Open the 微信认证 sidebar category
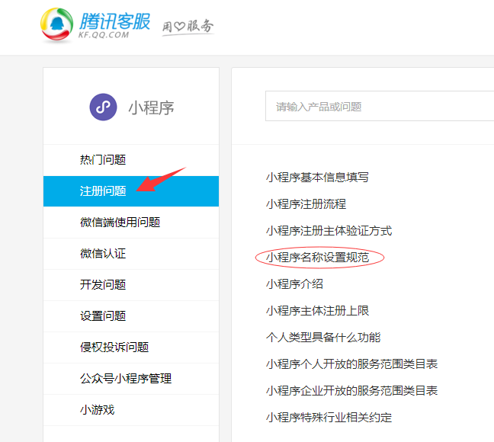This screenshot has height=442, width=494. tap(131, 254)
